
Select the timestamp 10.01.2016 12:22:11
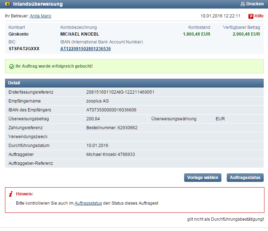coord(220,16)
